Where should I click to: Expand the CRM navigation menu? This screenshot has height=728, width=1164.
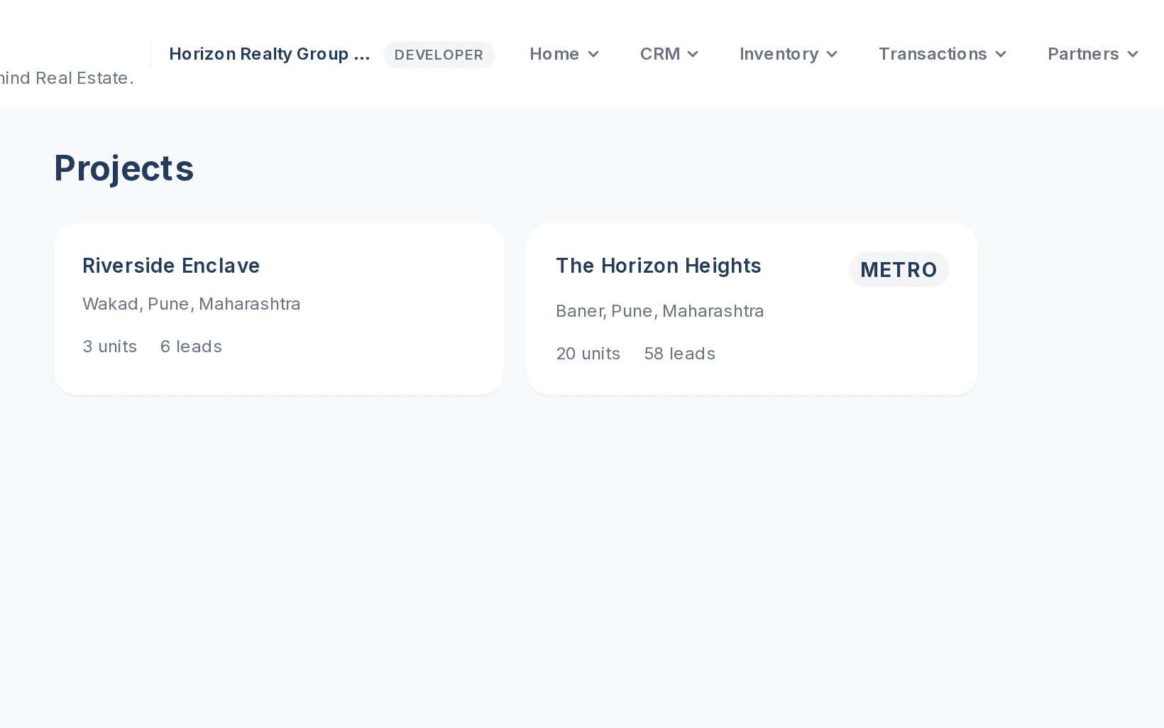tap(669, 54)
